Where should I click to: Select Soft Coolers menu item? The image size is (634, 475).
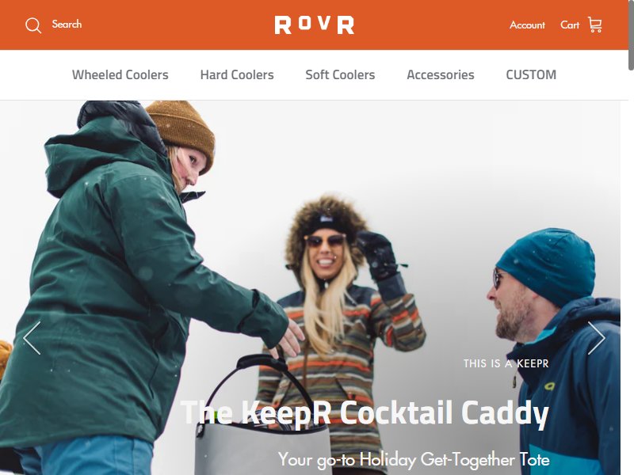click(340, 74)
